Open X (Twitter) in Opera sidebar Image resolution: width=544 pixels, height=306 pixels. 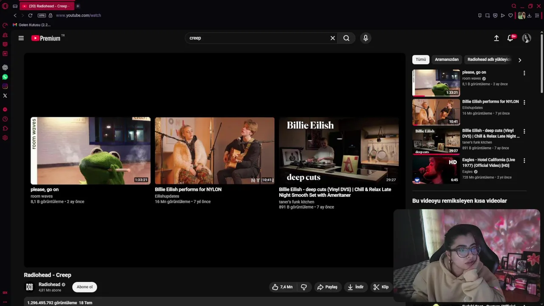point(5,96)
